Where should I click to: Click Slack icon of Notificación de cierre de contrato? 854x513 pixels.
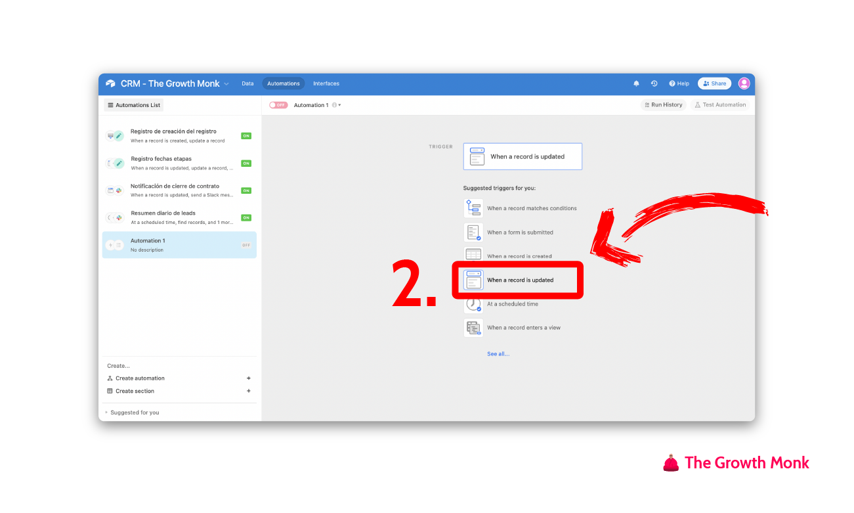tap(119, 190)
